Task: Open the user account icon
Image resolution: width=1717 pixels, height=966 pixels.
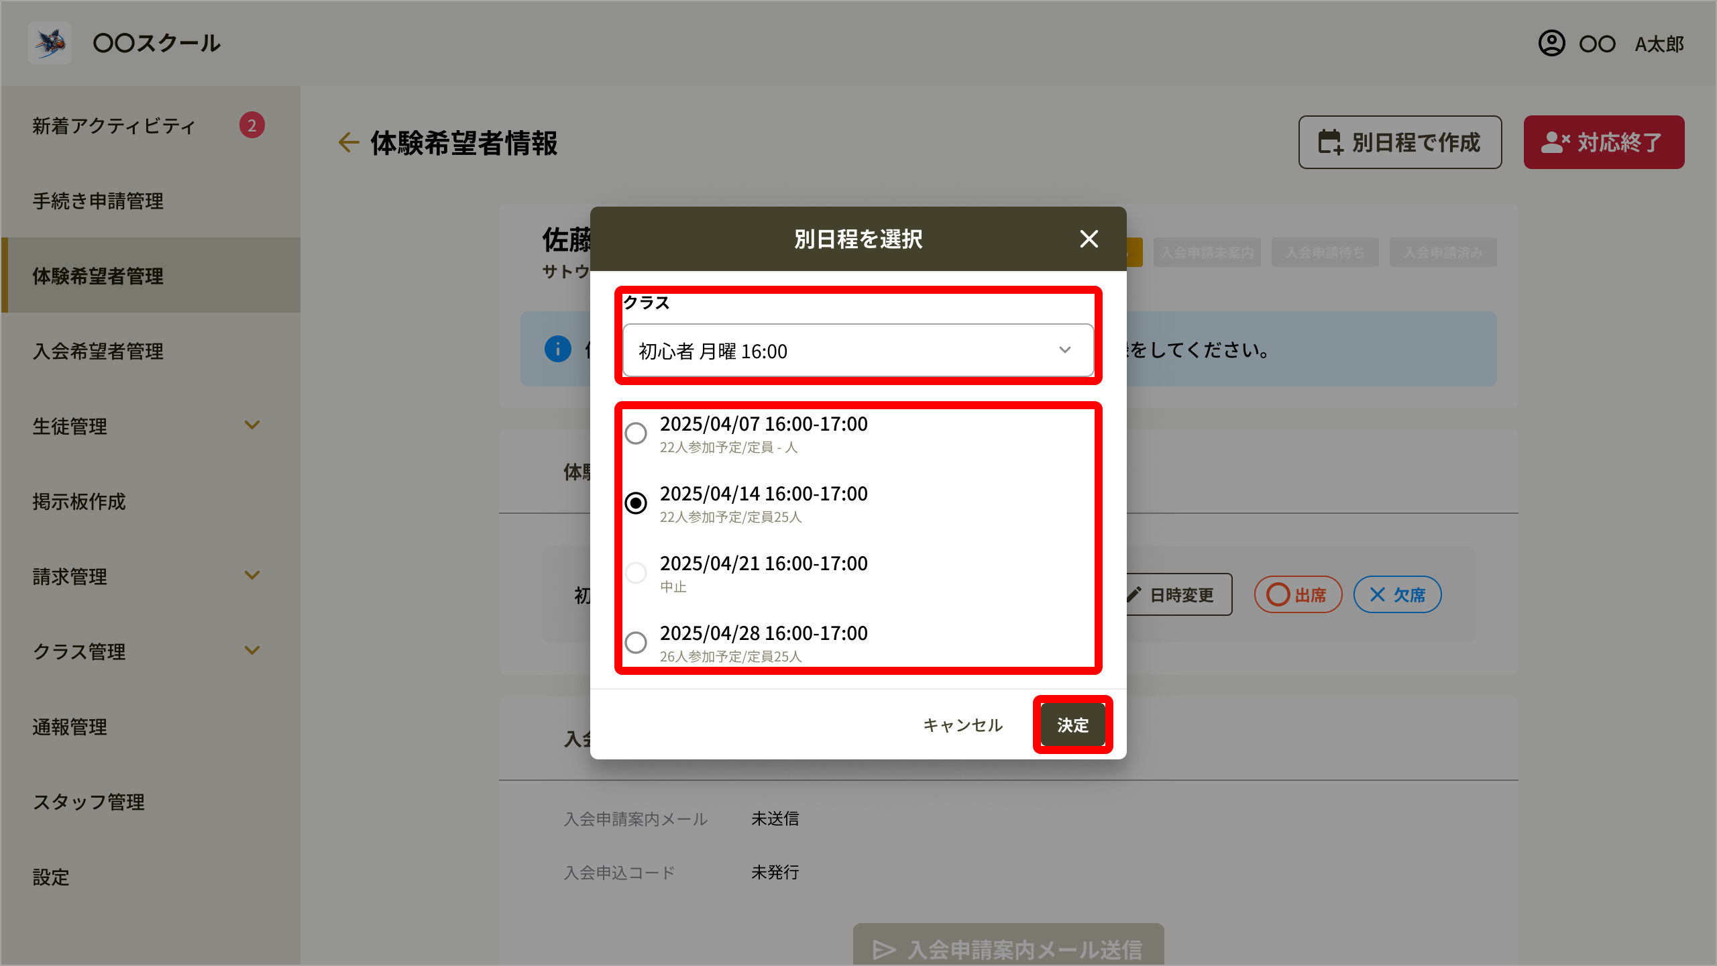Action: pos(1551,44)
